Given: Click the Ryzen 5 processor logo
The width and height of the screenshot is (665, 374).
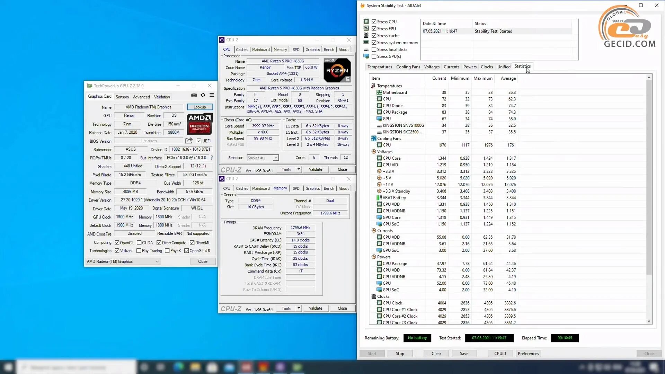Looking at the screenshot, I should click(x=337, y=70).
